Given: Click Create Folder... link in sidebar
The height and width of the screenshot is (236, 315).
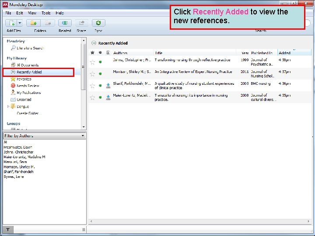Looking at the screenshot, I should [x=29, y=113].
